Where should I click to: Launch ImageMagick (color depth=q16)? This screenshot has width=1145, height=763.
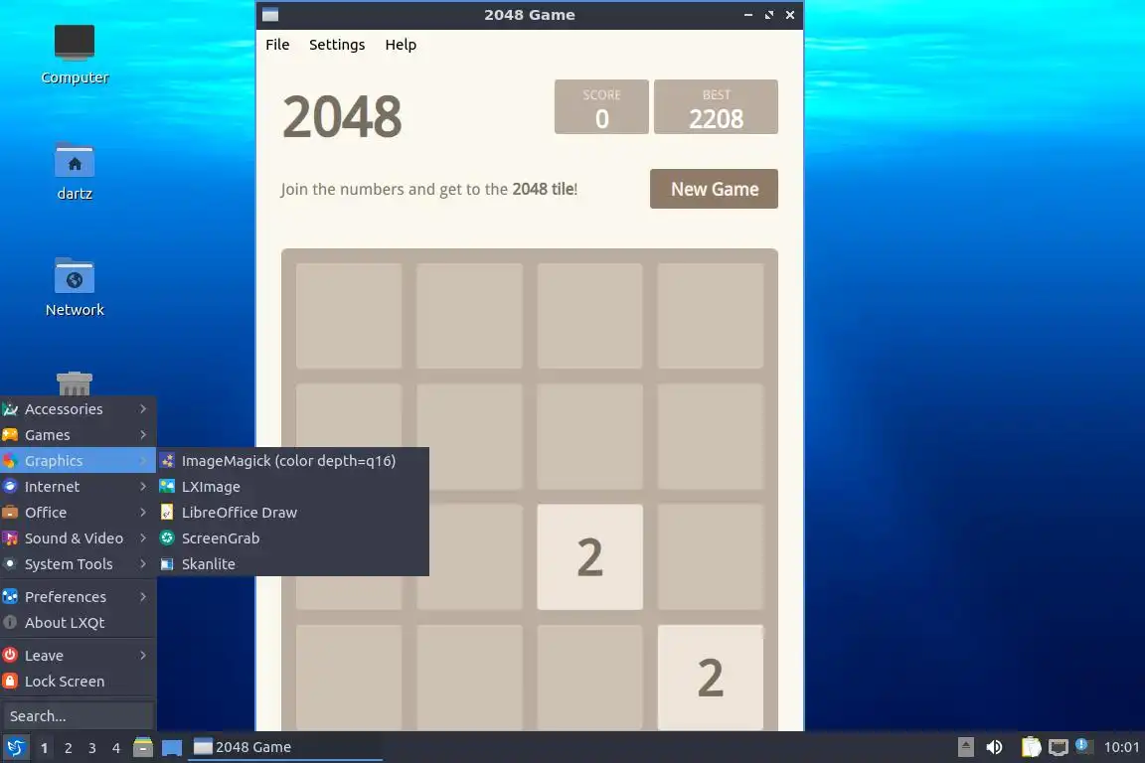(x=293, y=461)
